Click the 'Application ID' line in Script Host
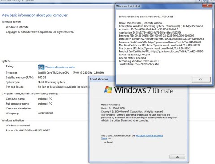215x164 pixels. click(x=150, y=32)
